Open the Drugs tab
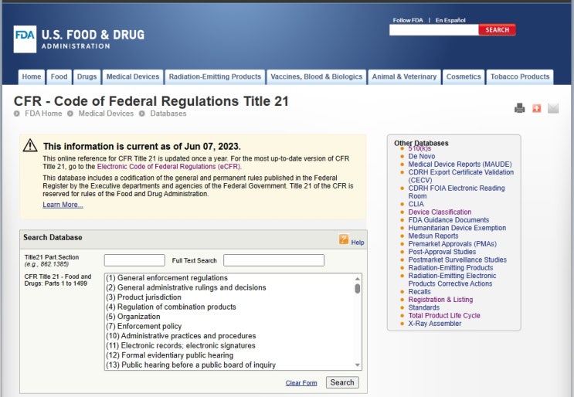 (87, 76)
